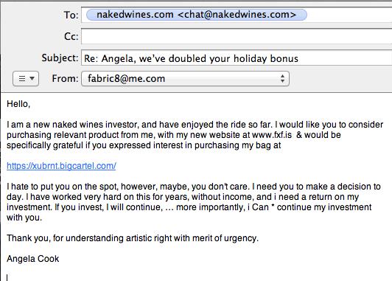Place cursor on the empty last line
Viewport: 392px width, 281px height.
(7, 277)
